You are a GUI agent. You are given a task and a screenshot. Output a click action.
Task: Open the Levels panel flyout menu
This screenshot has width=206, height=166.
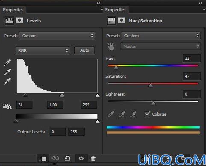[102, 10]
